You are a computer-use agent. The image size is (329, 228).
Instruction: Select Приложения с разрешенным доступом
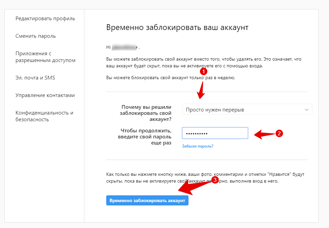(45, 57)
